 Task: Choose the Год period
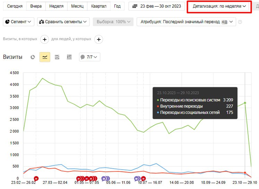coord(117,6)
